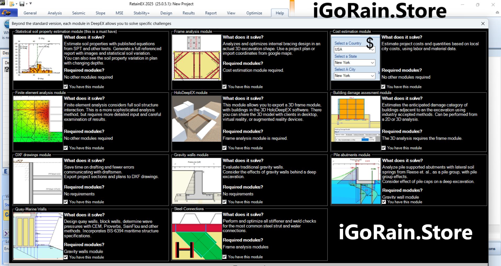Switch to the Optimize ribbon tab
Image resolution: width=501 pixels, height=266 pixels.
tap(254, 13)
